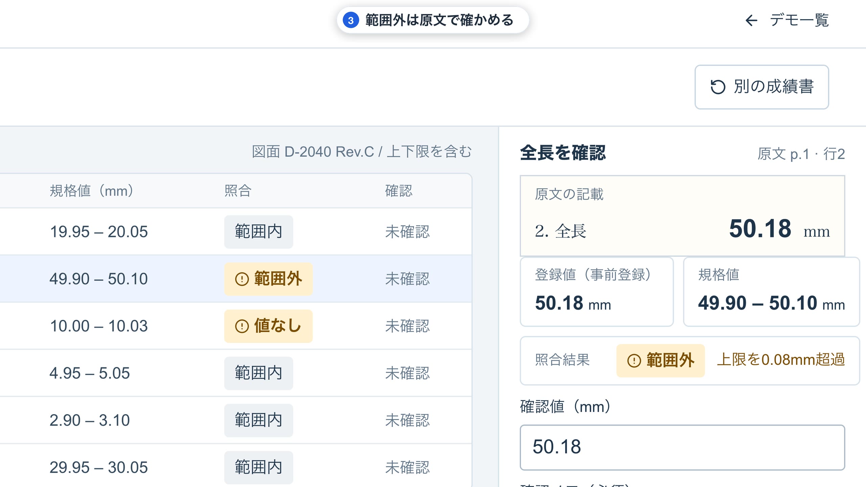This screenshot has height=487, width=866.
Task: Click the 照合 column header
Action: point(238,191)
